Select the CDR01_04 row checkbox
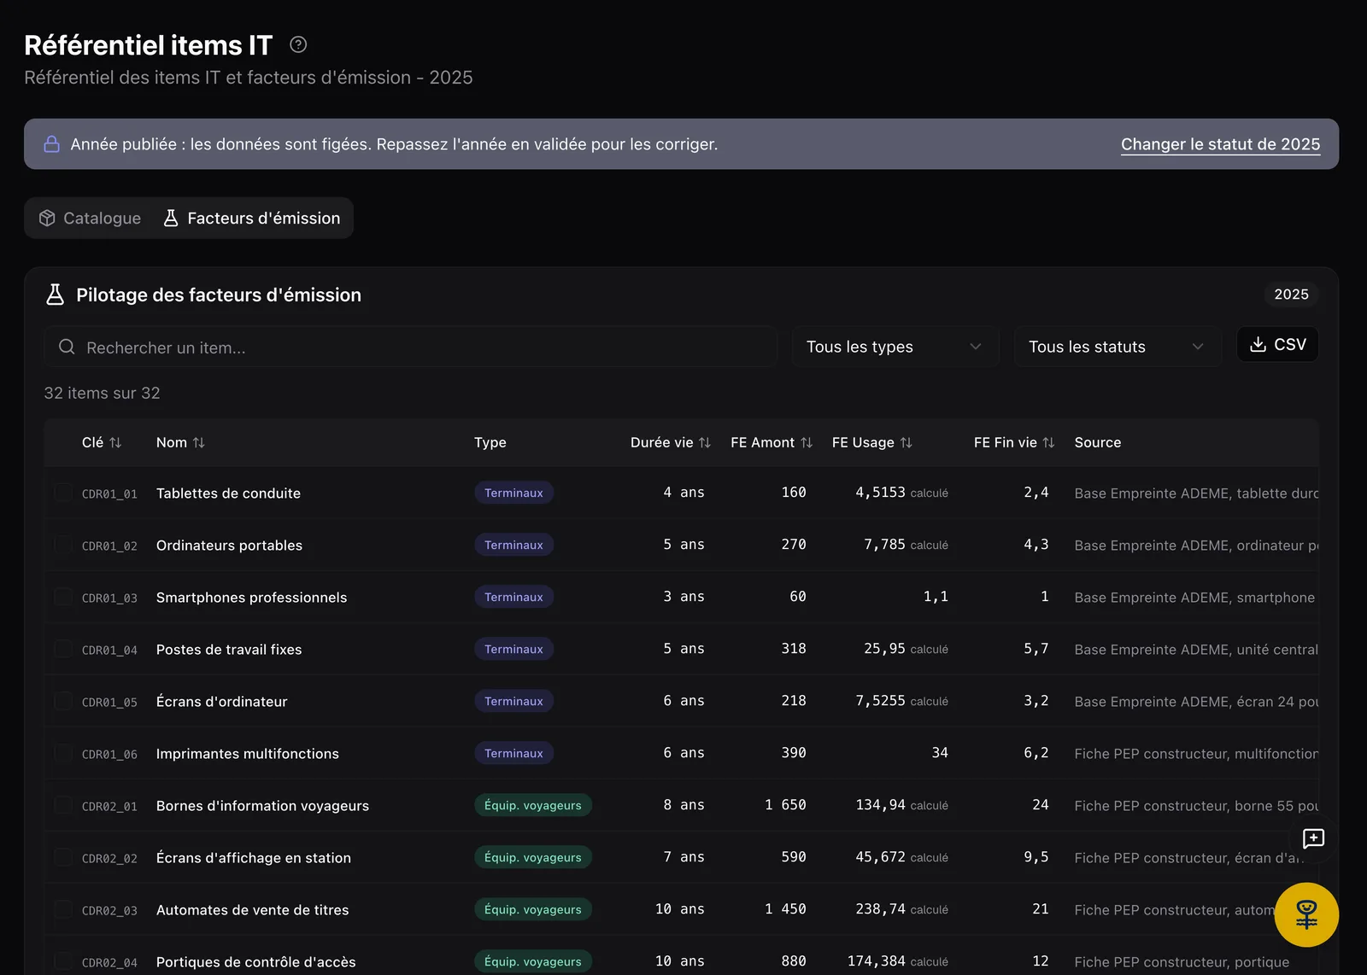1367x975 pixels. pos(63,649)
